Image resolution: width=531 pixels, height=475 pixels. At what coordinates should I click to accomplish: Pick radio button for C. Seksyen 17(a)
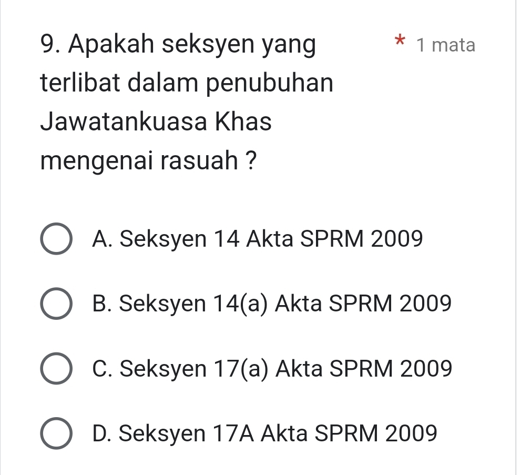pos(55,369)
